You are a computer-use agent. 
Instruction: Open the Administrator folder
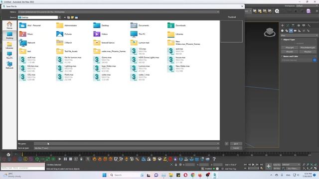(x=66, y=25)
